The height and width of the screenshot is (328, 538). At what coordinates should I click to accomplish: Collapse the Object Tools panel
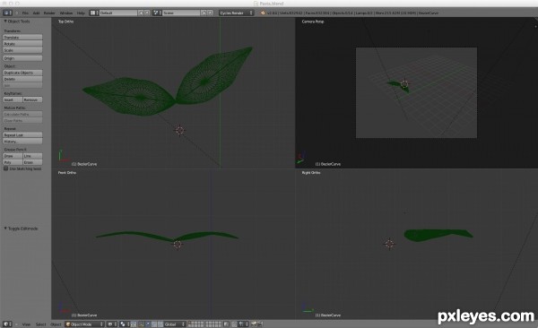5,22
